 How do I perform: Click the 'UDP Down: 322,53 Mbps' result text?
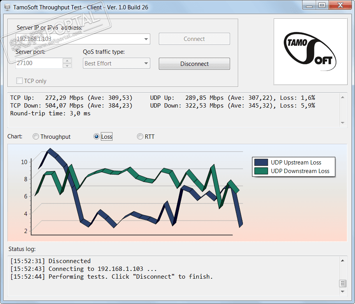pos(232,106)
